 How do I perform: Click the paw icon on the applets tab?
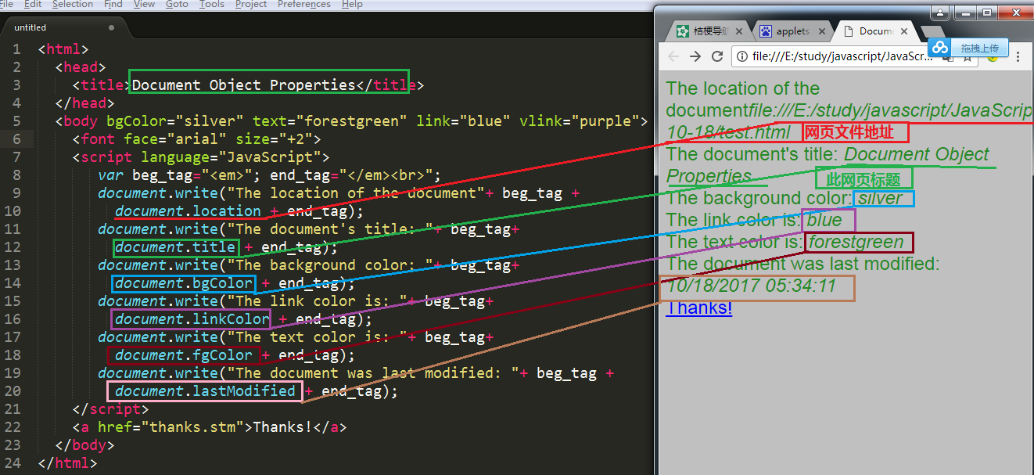tap(767, 30)
